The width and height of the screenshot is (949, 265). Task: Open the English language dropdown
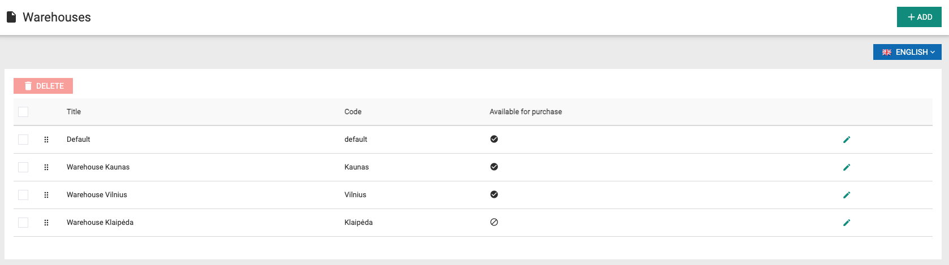tap(907, 52)
